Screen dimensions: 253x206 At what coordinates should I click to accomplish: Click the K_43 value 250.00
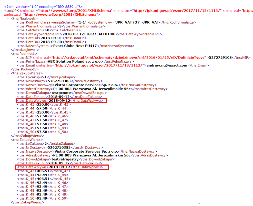tap(43, 105)
